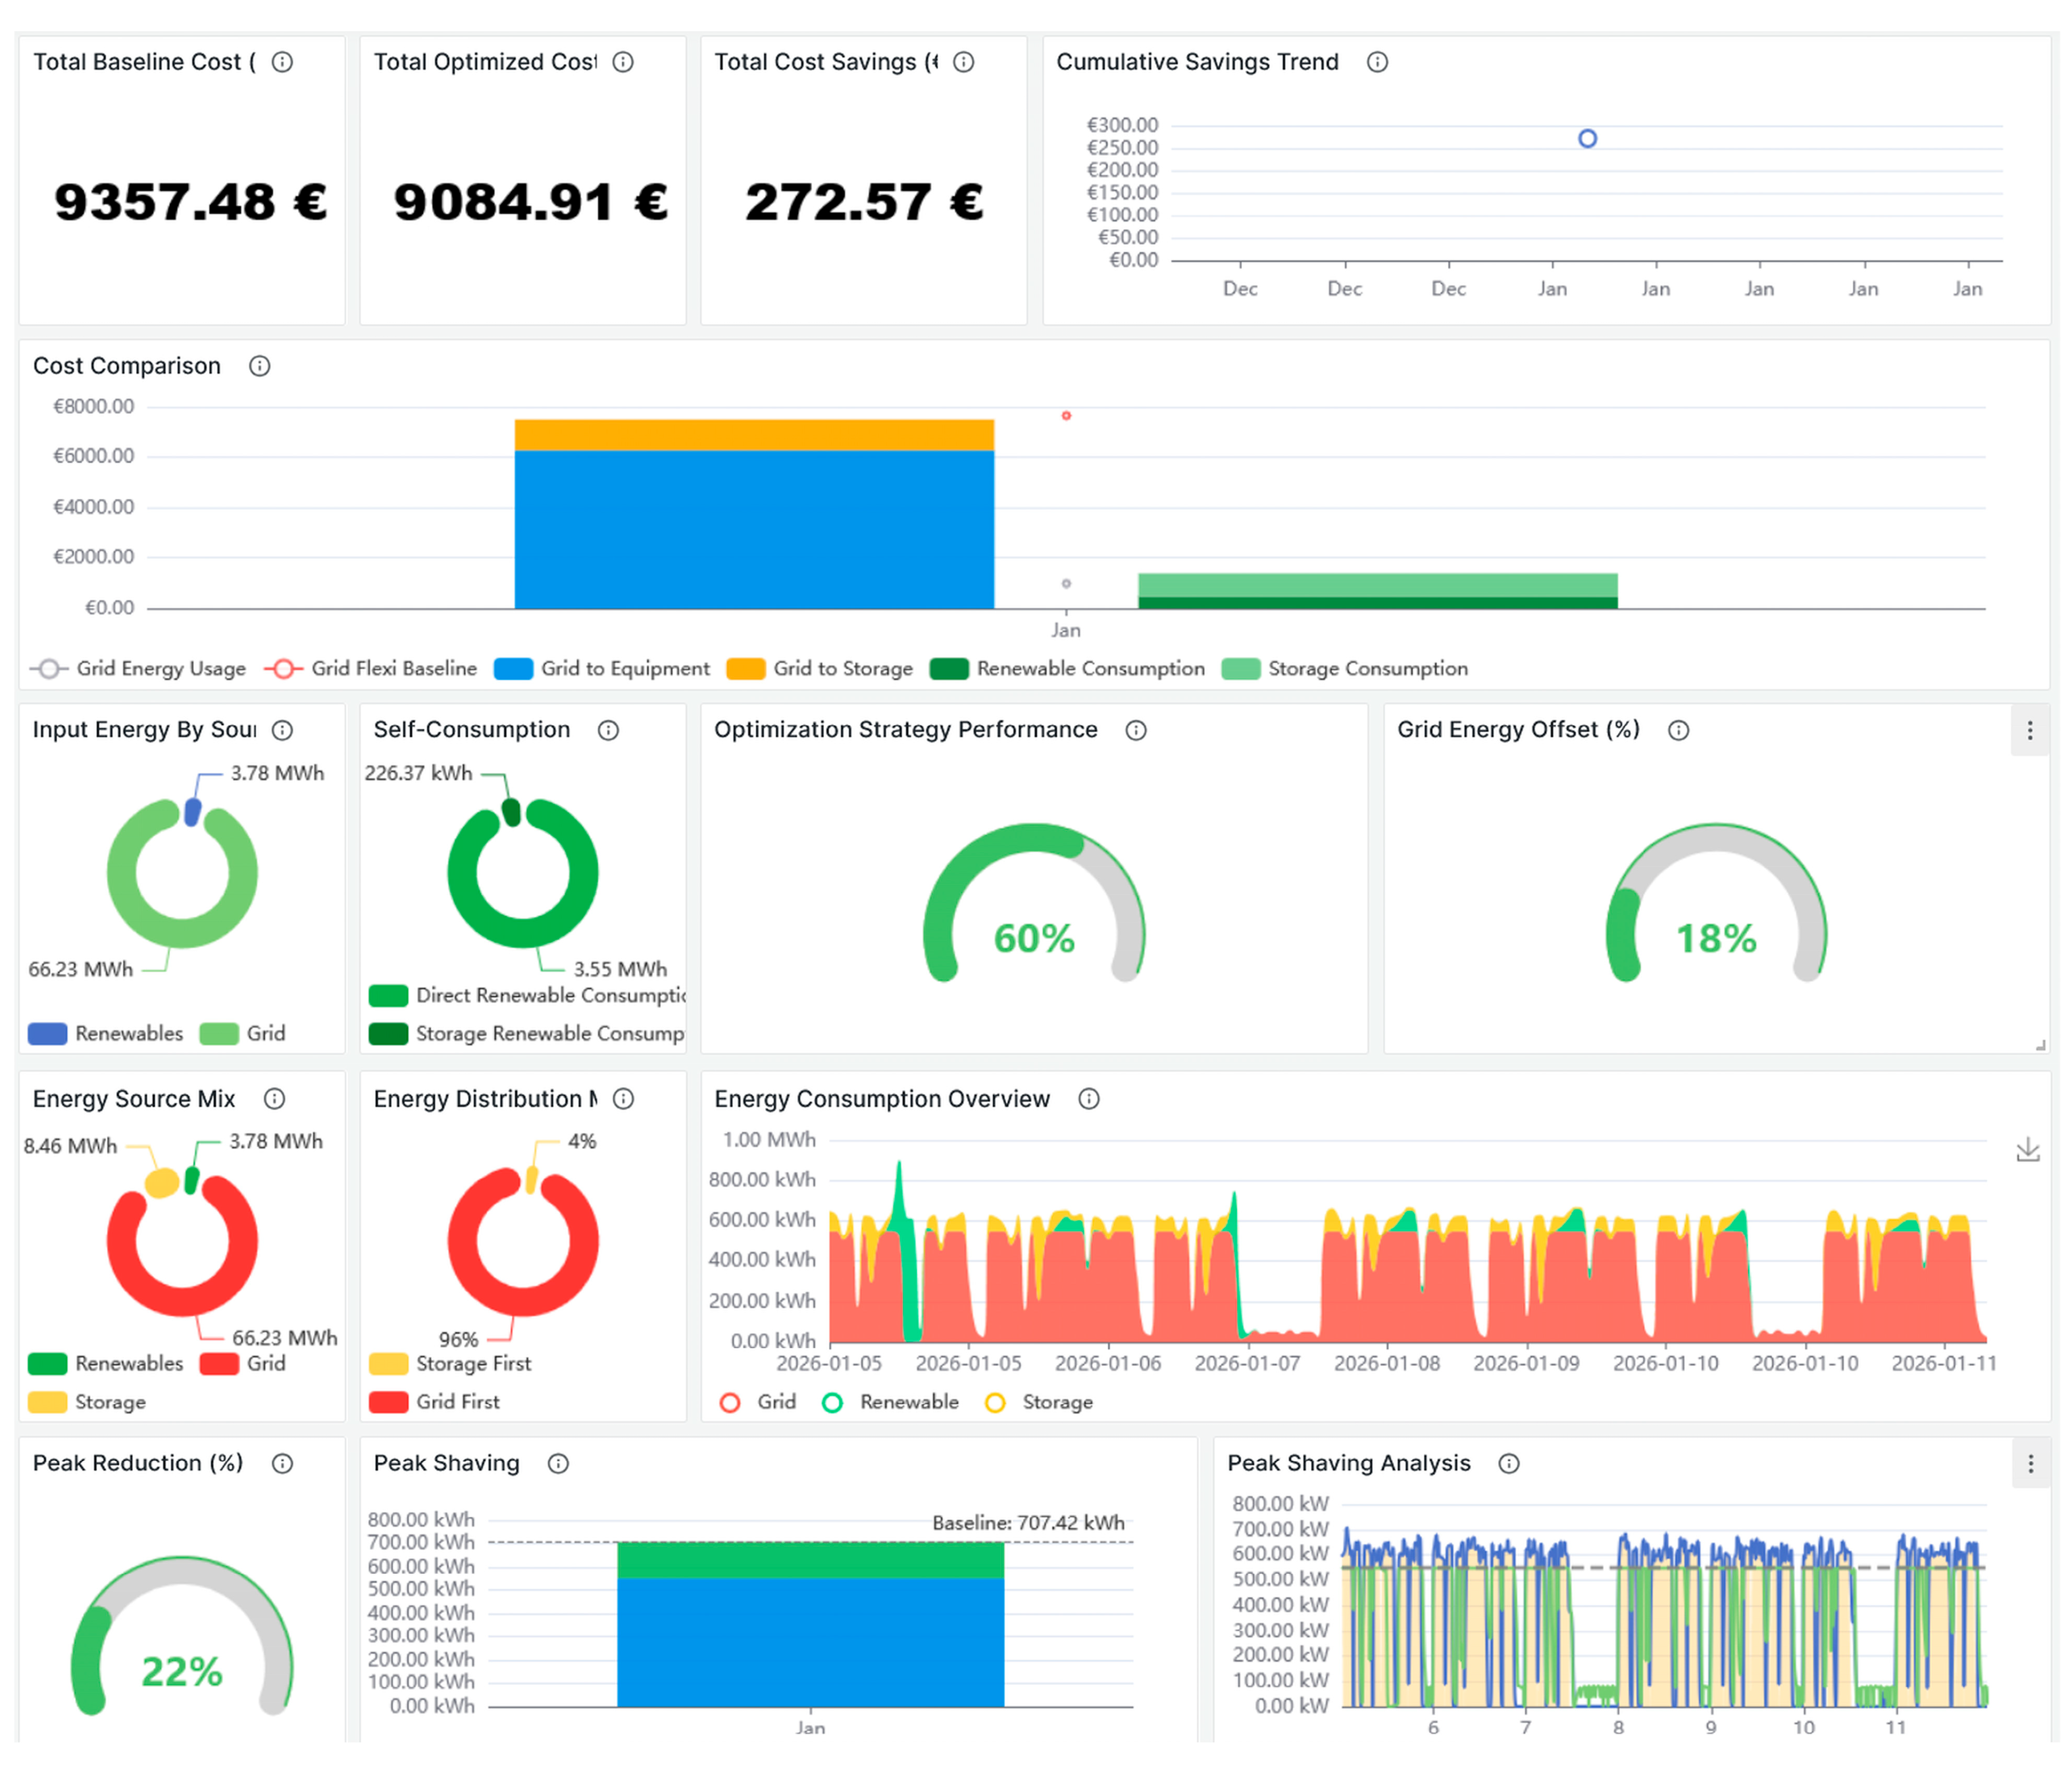Click info icon beside Self-Consumption title

click(608, 730)
